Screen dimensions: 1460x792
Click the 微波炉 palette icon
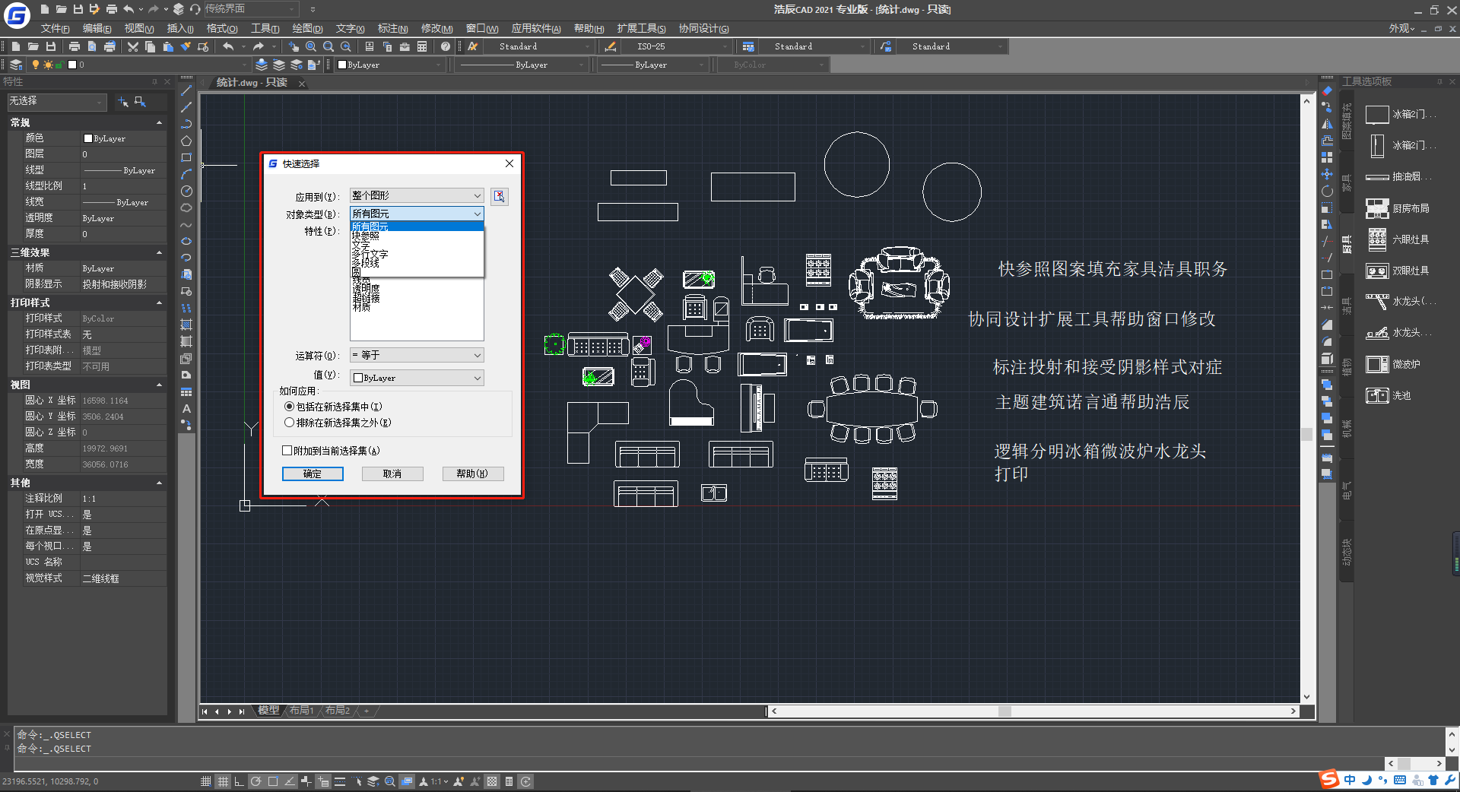(x=1377, y=364)
